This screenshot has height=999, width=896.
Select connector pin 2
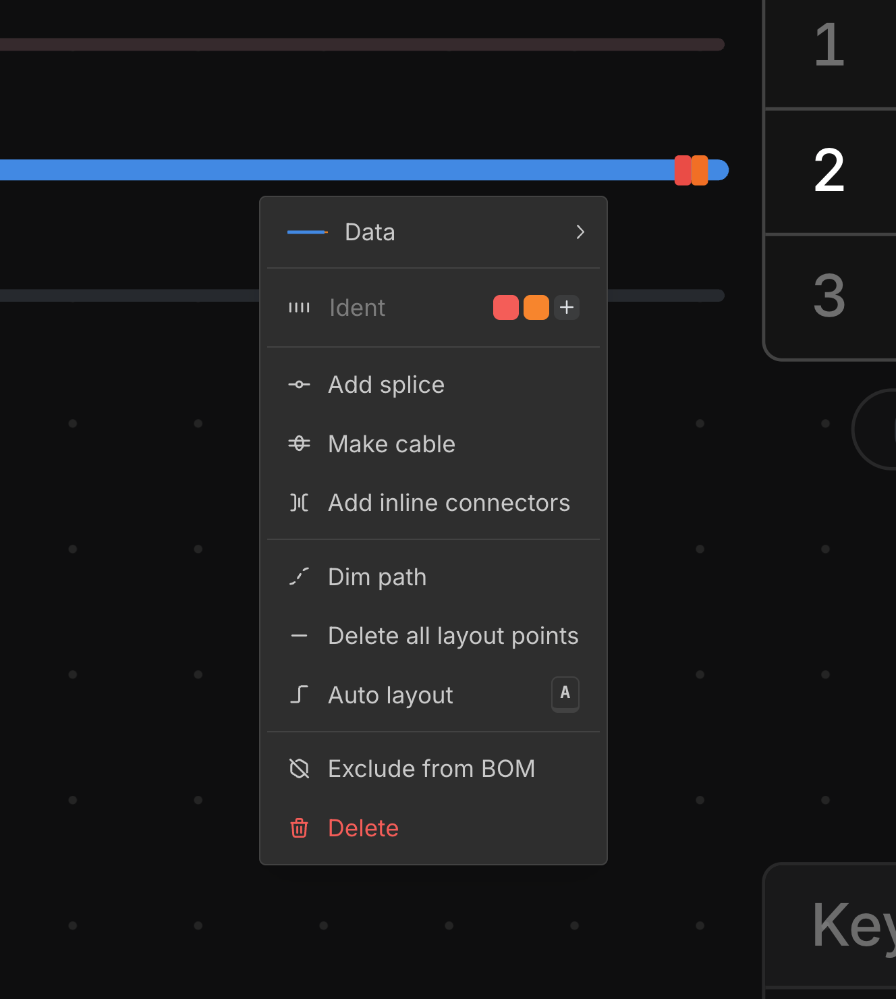829,171
